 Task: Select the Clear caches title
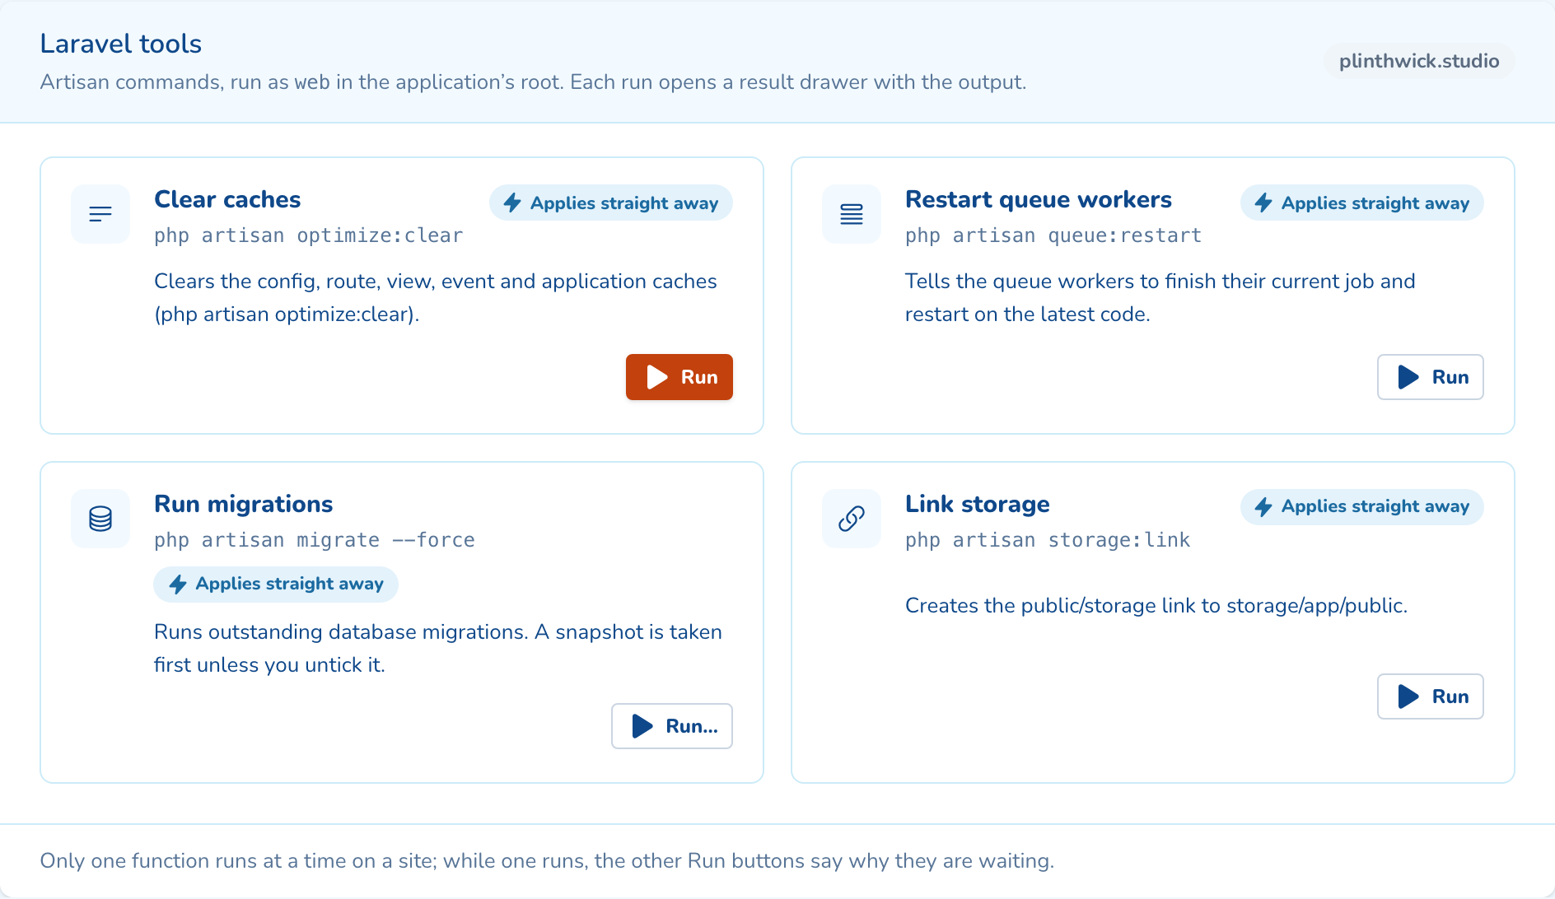227,199
